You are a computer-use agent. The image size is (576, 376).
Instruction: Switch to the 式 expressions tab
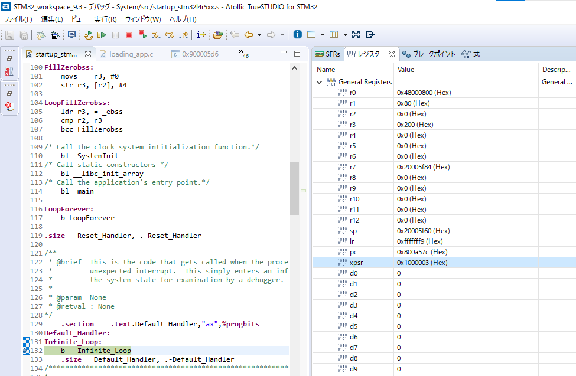click(x=471, y=54)
